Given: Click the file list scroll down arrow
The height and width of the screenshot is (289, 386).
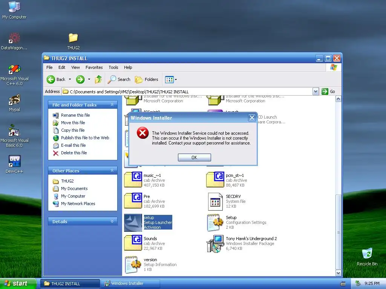Looking at the screenshot, I should tap(338, 273).
